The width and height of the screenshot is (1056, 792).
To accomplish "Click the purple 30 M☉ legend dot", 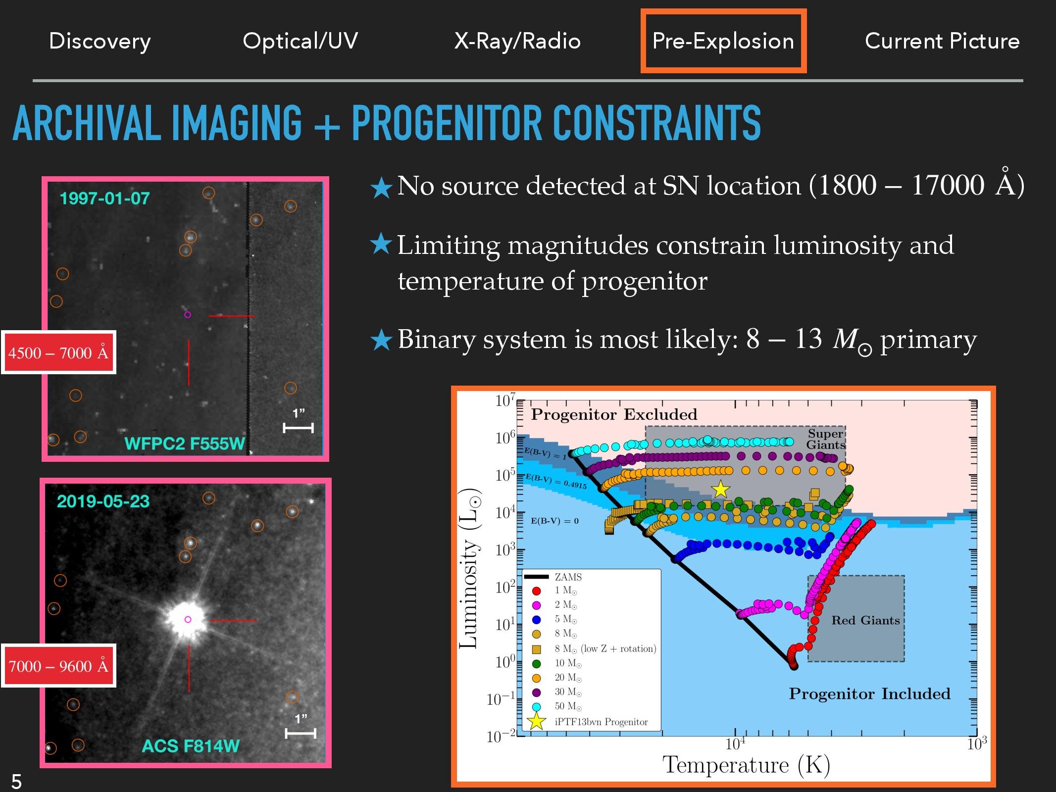I will (536, 693).
